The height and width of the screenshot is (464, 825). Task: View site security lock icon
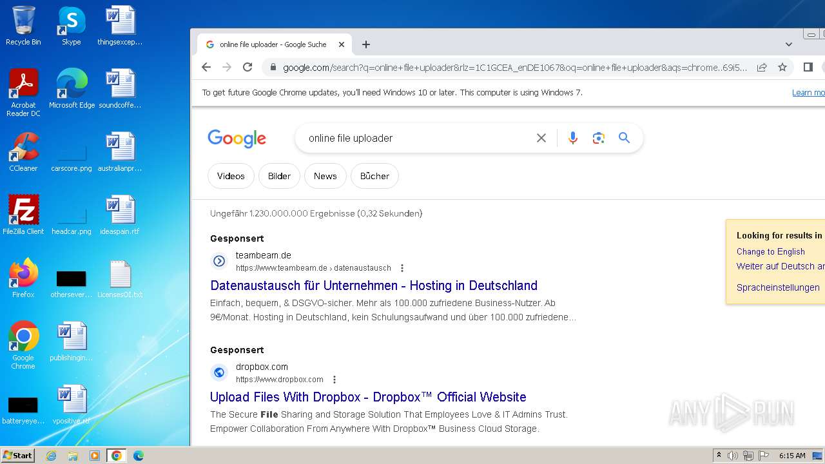pyautogui.click(x=273, y=67)
